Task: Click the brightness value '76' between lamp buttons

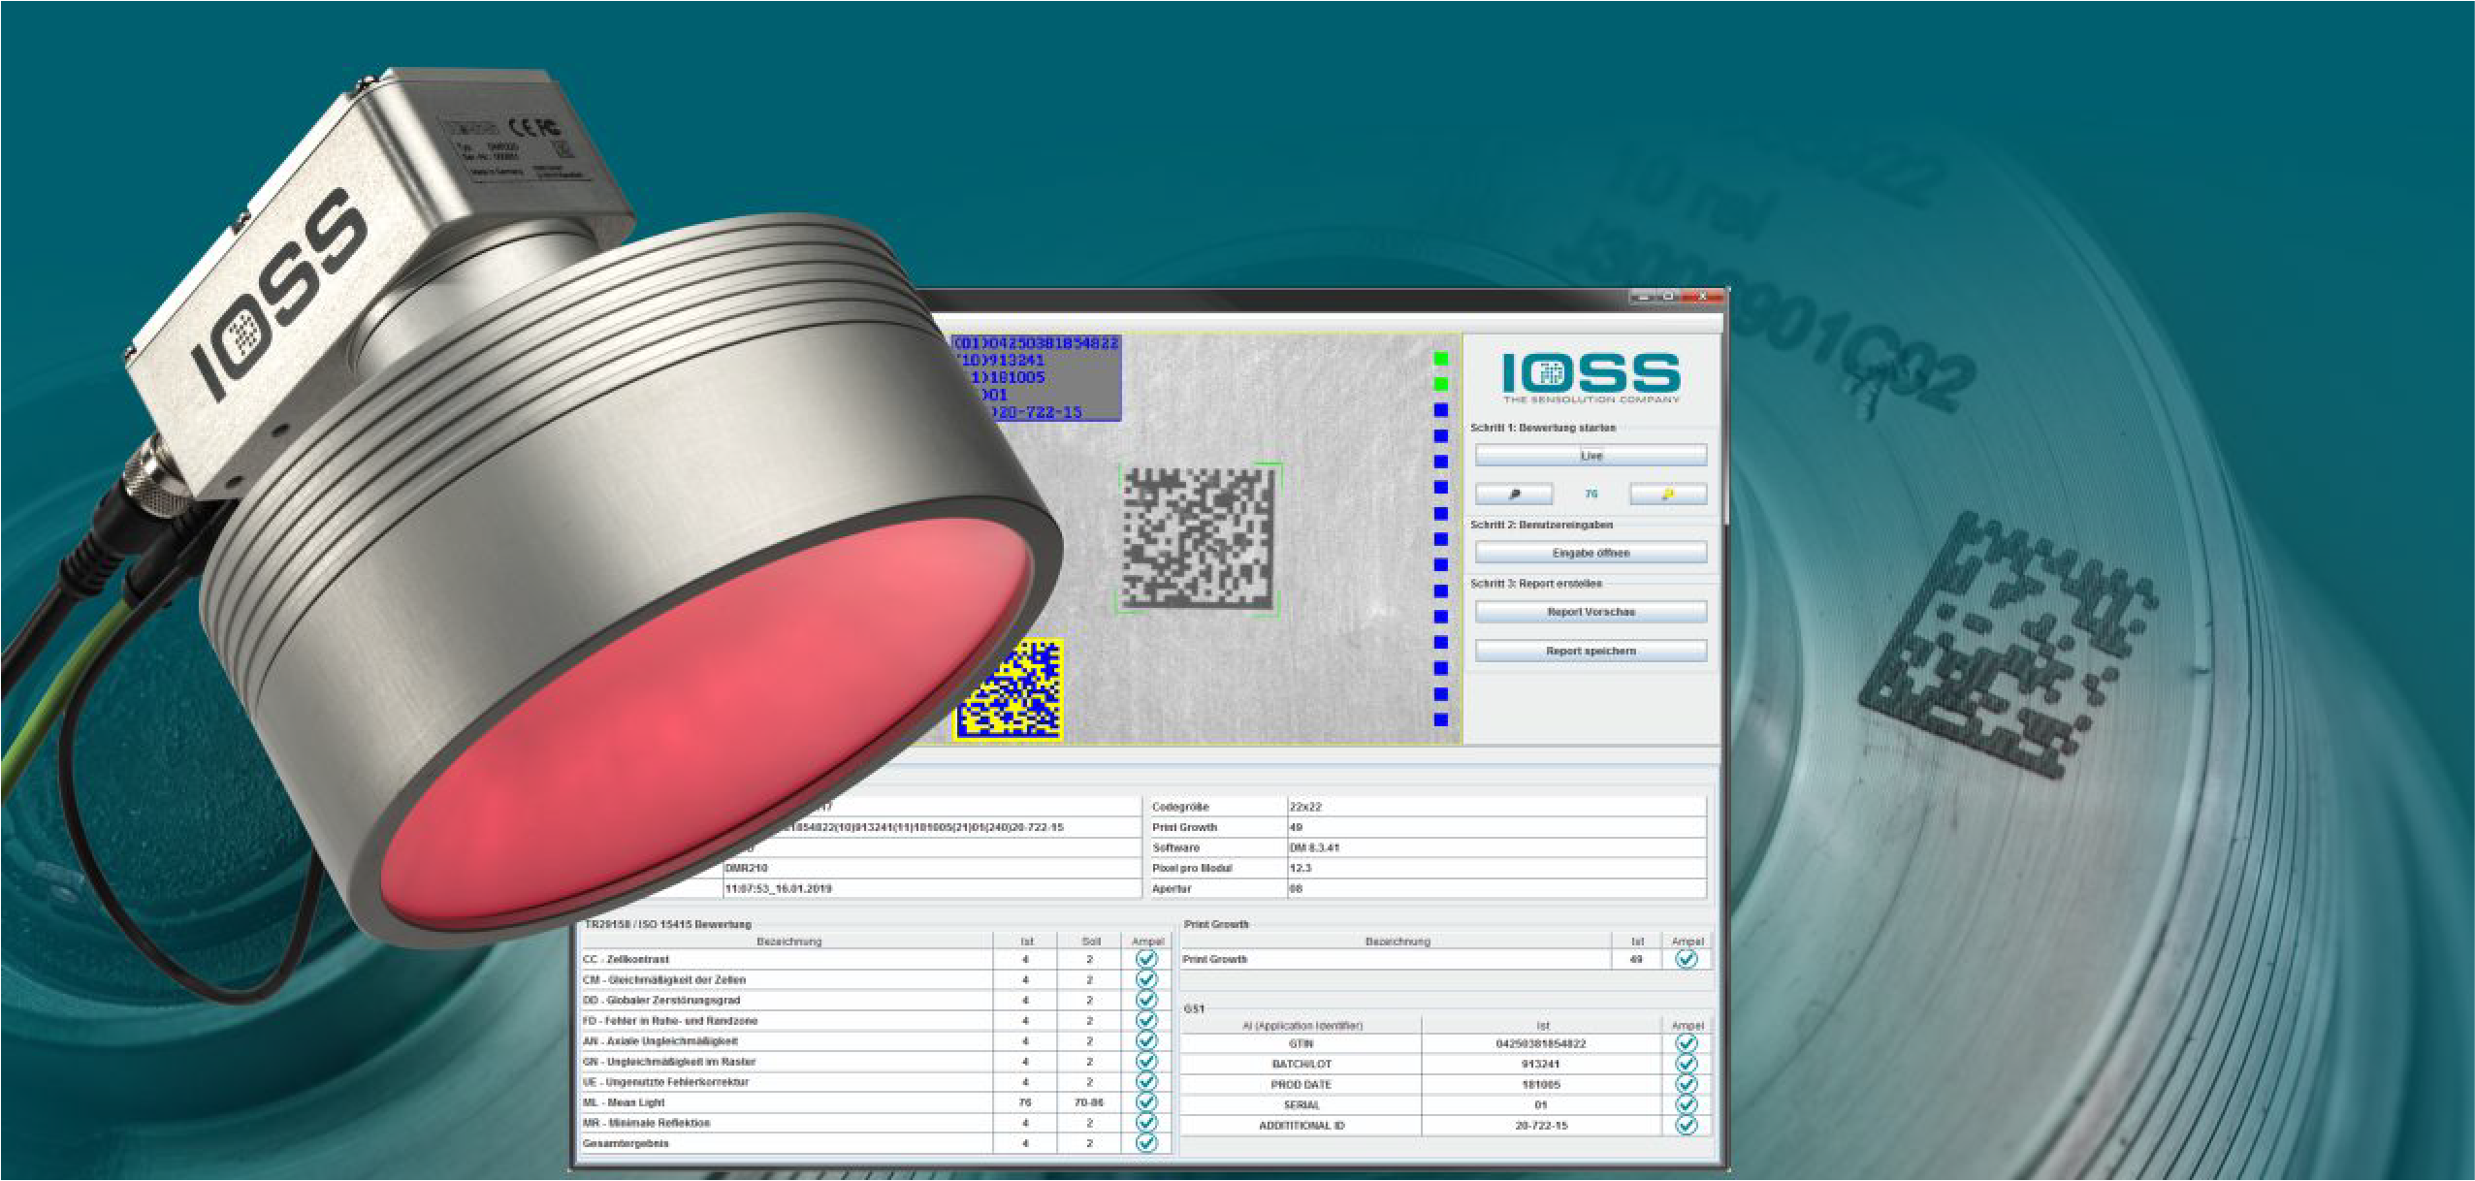Action: point(1591,494)
